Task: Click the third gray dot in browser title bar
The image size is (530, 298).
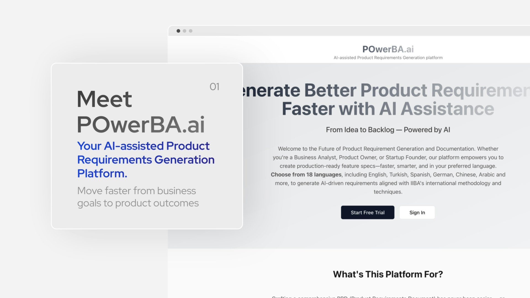Action: click(190, 31)
